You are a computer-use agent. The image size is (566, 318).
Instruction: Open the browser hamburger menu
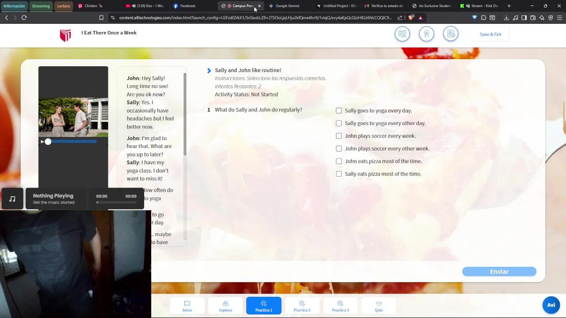[559, 18]
